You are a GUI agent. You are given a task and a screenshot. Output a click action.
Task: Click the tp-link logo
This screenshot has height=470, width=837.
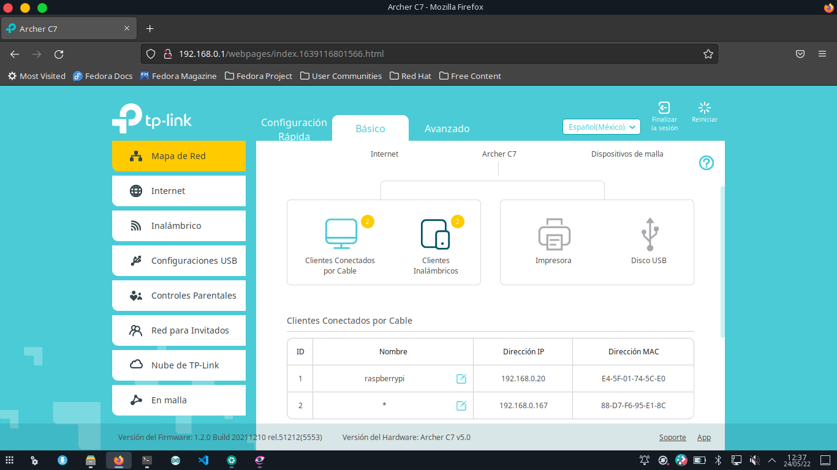click(152, 119)
